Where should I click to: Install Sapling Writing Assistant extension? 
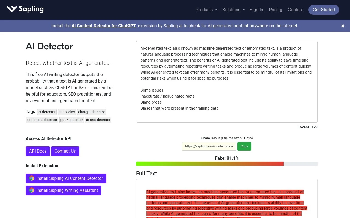point(63,190)
